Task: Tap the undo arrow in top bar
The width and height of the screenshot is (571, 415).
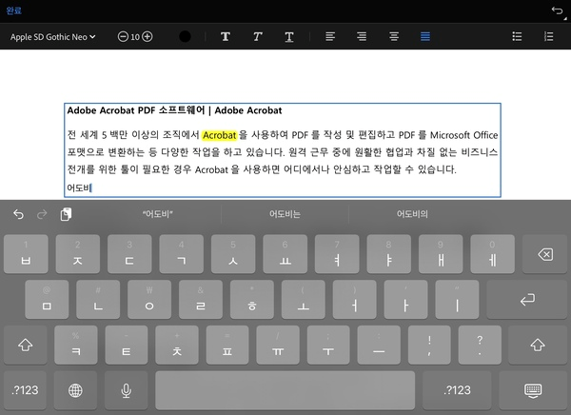Action: [x=557, y=10]
